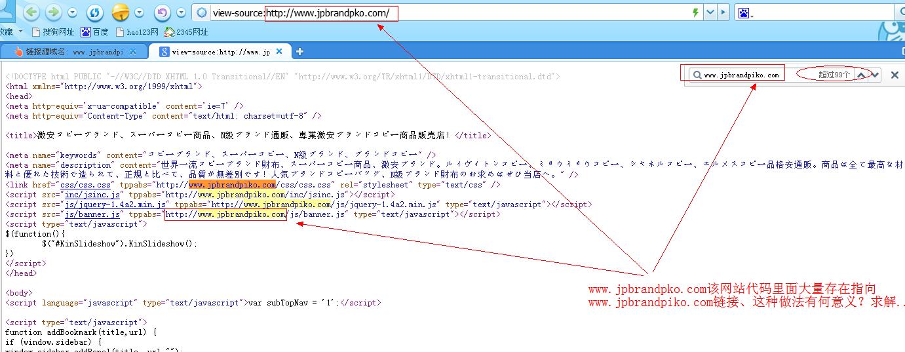Click the x-ua-compatible meta line

coord(125,106)
